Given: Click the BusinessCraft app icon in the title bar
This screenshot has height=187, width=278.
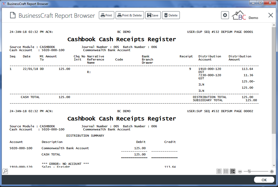Looking at the screenshot, I should point(4,4).
